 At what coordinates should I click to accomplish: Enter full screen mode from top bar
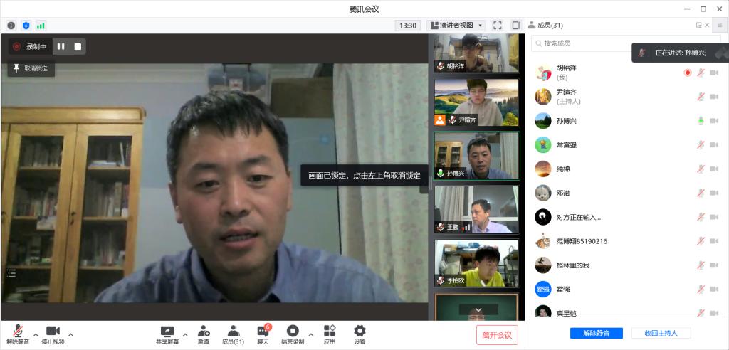coord(498,26)
